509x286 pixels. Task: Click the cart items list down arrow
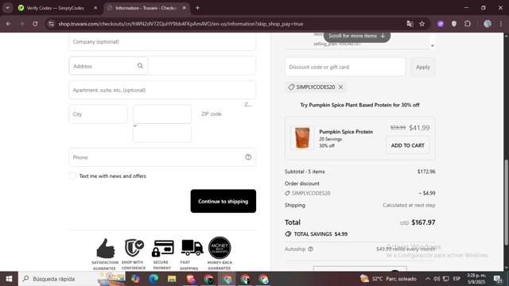coord(433,46)
